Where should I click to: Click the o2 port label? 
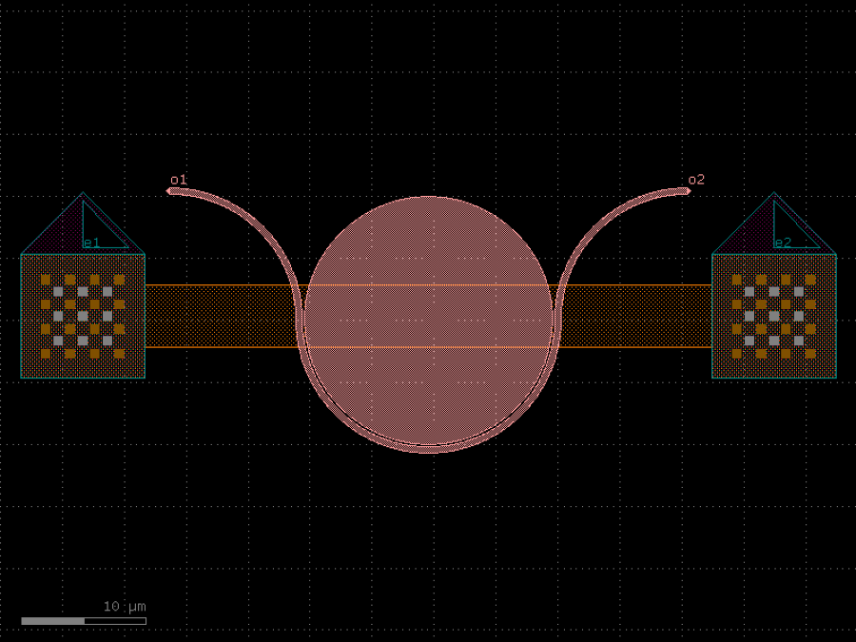(x=696, y=179)
